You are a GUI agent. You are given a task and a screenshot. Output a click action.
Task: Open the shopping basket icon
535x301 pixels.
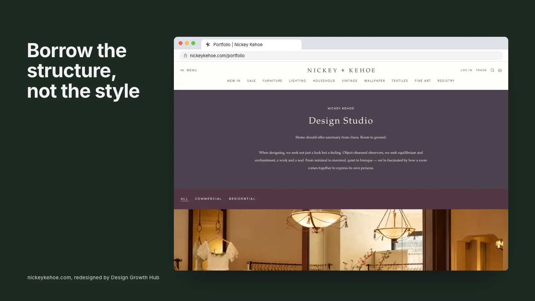[x=500, y=70]
